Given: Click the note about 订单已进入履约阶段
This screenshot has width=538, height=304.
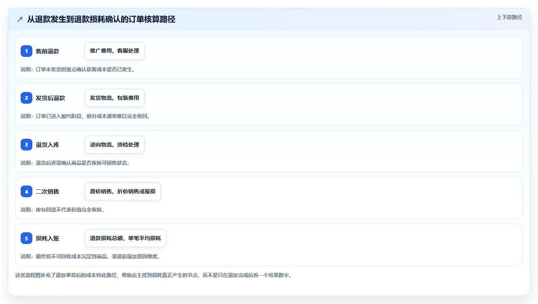Looking at the screenshot, I should coord(85,116).
